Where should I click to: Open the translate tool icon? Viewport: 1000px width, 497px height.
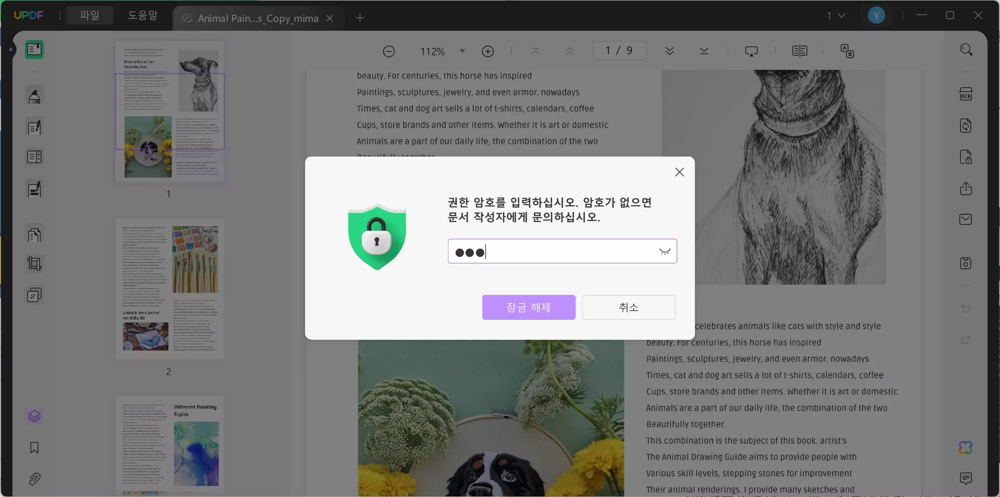click(x=847, y=51)
